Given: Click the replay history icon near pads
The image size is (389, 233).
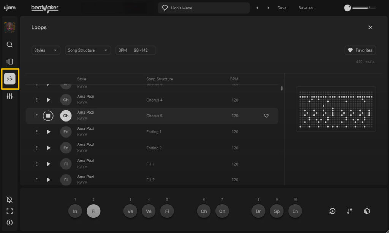Looking at the screenshot, I should [x=332, y=211].
